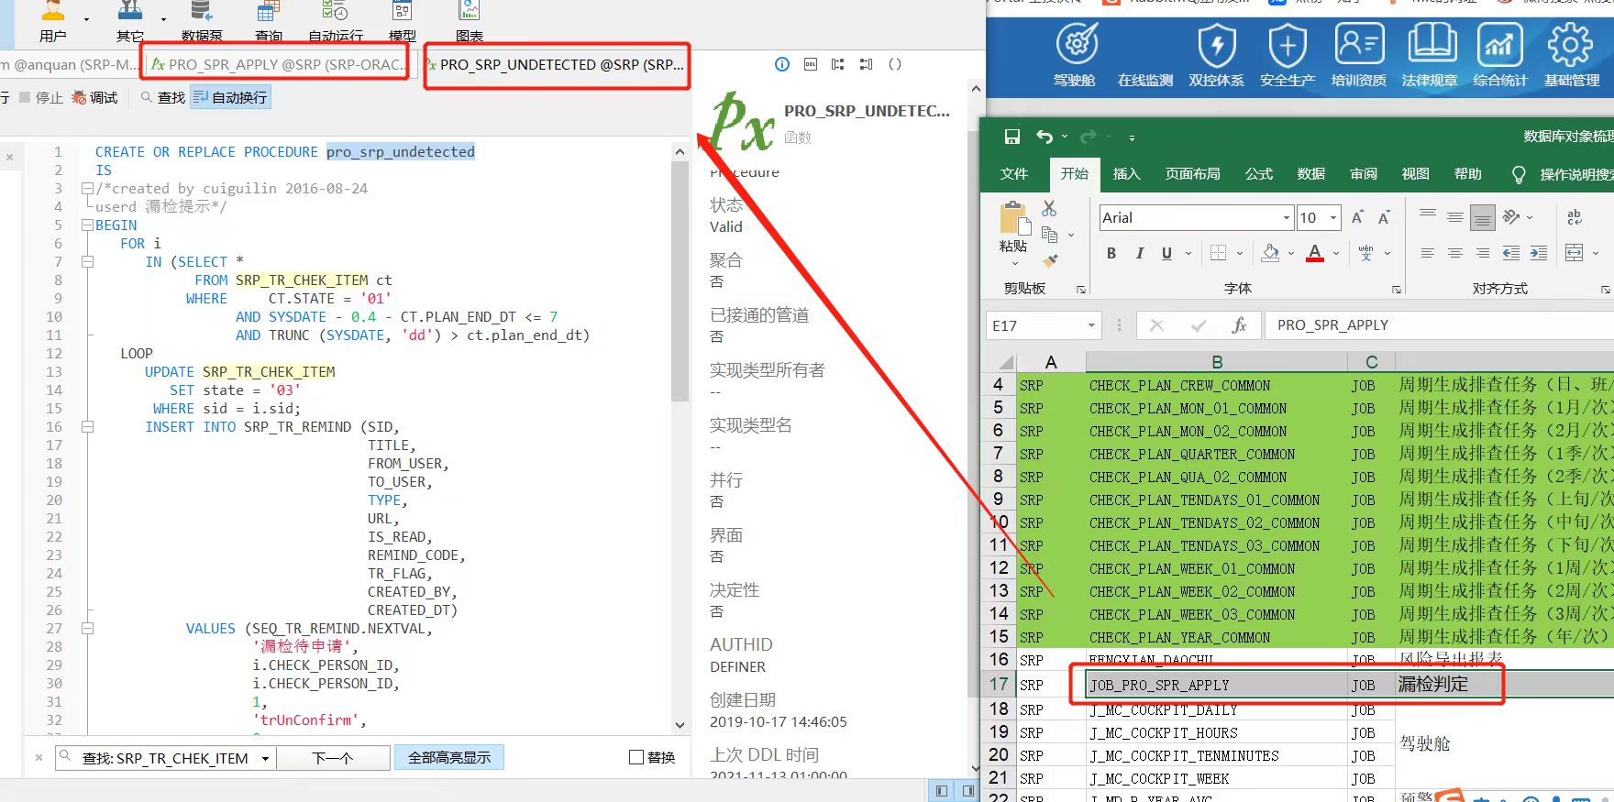The width and height of the screenshot is (1614, 802).
Task: Toggle Bold formatting in Excel
Action: [x=1111, y=254]
